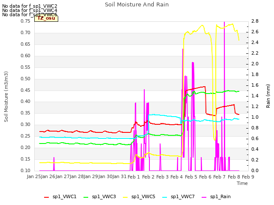Image resolution: width=274 pixels, height=205 pixels.
Task: Click the Time axis label
Action: pos(242,183)
